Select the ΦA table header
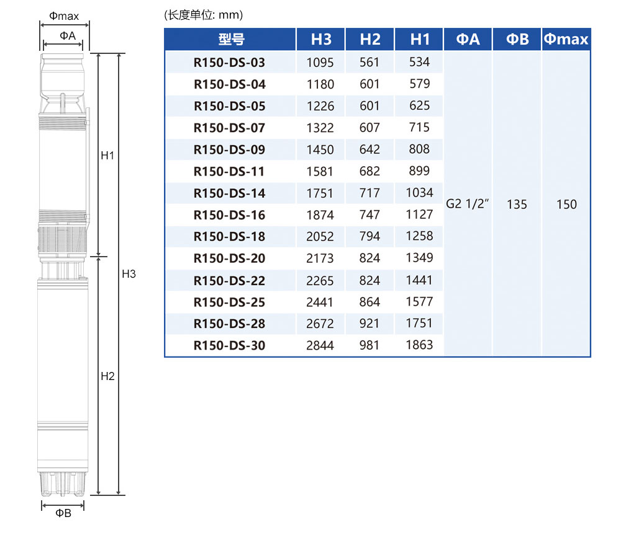The image size is (621, 535). coord(468,40)
